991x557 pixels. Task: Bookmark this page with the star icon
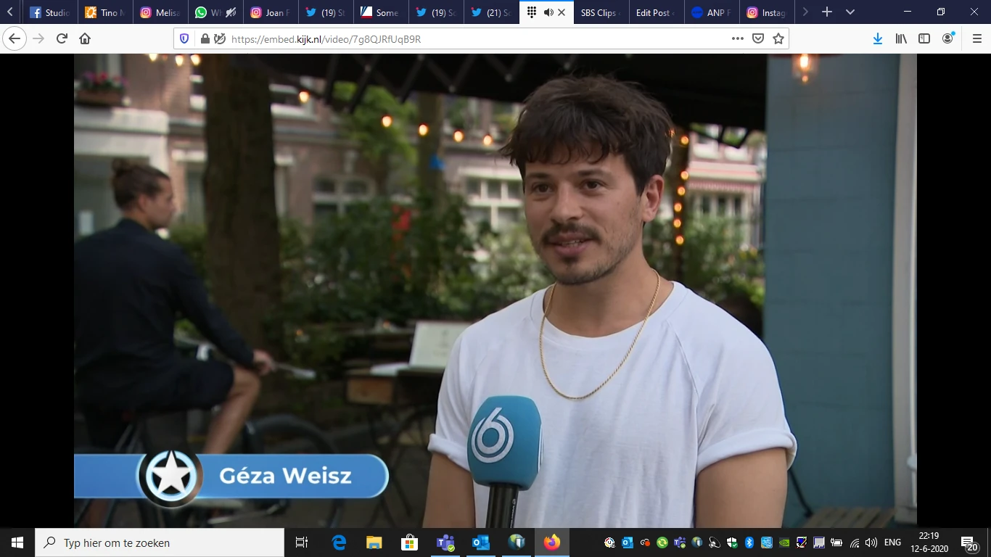click(x=778, y=39)
